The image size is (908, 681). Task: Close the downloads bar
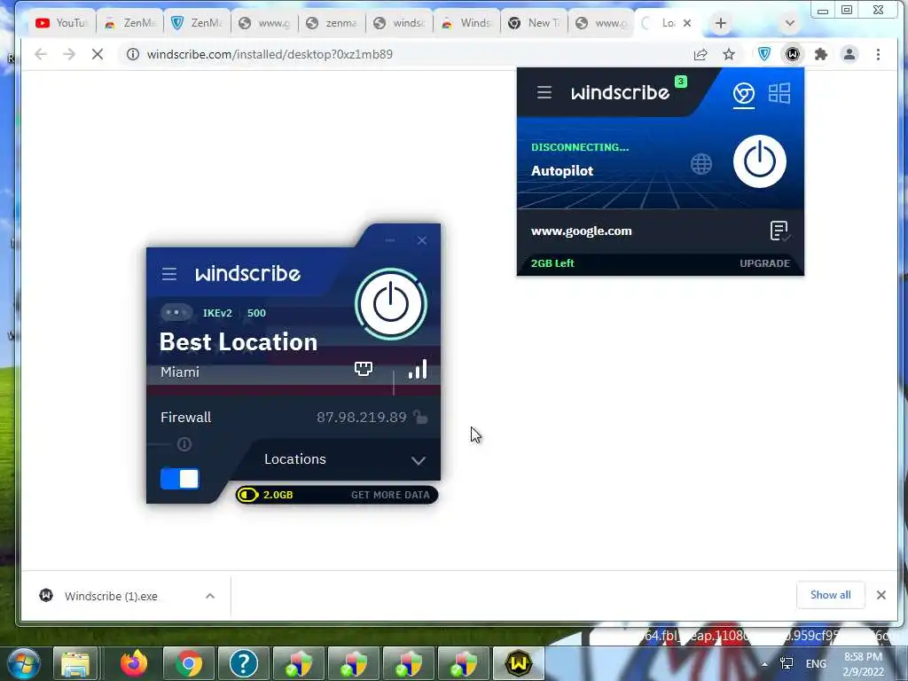881,595
